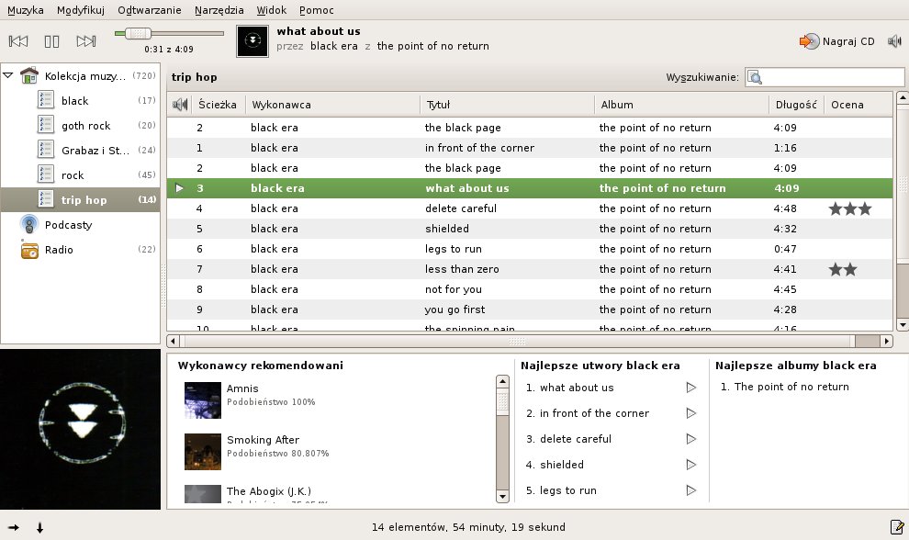Click the edit note icon bottom right

[897, 526]
